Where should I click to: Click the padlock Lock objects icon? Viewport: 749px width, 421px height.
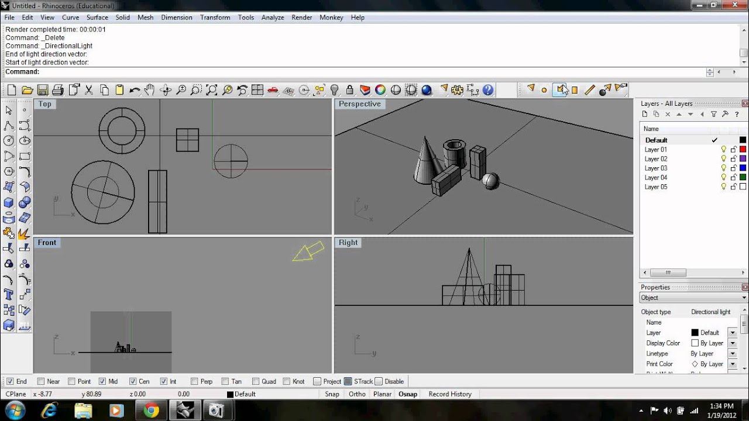point(350,90)
